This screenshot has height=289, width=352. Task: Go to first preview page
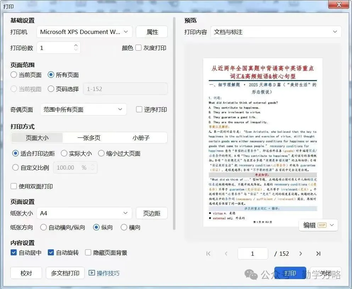(x=208, y=254)
